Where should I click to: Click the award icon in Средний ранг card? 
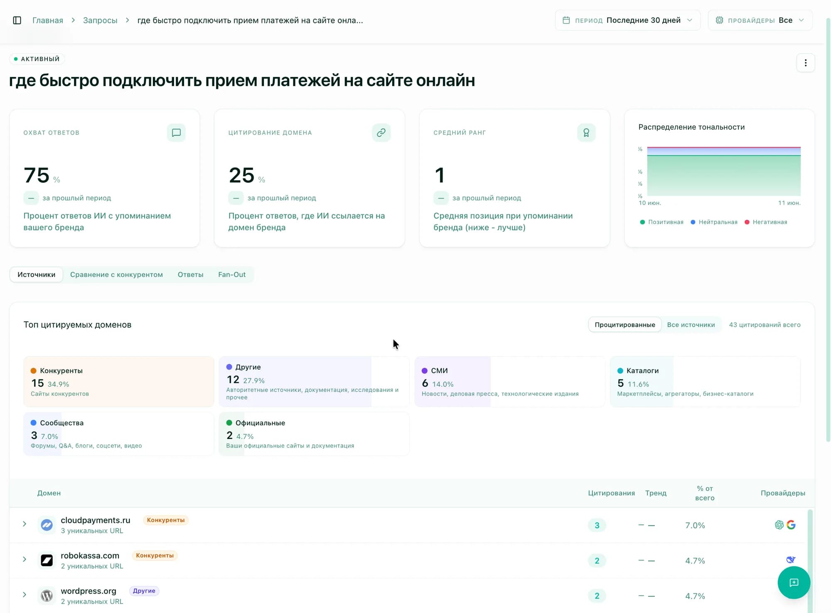click(586, 133)
